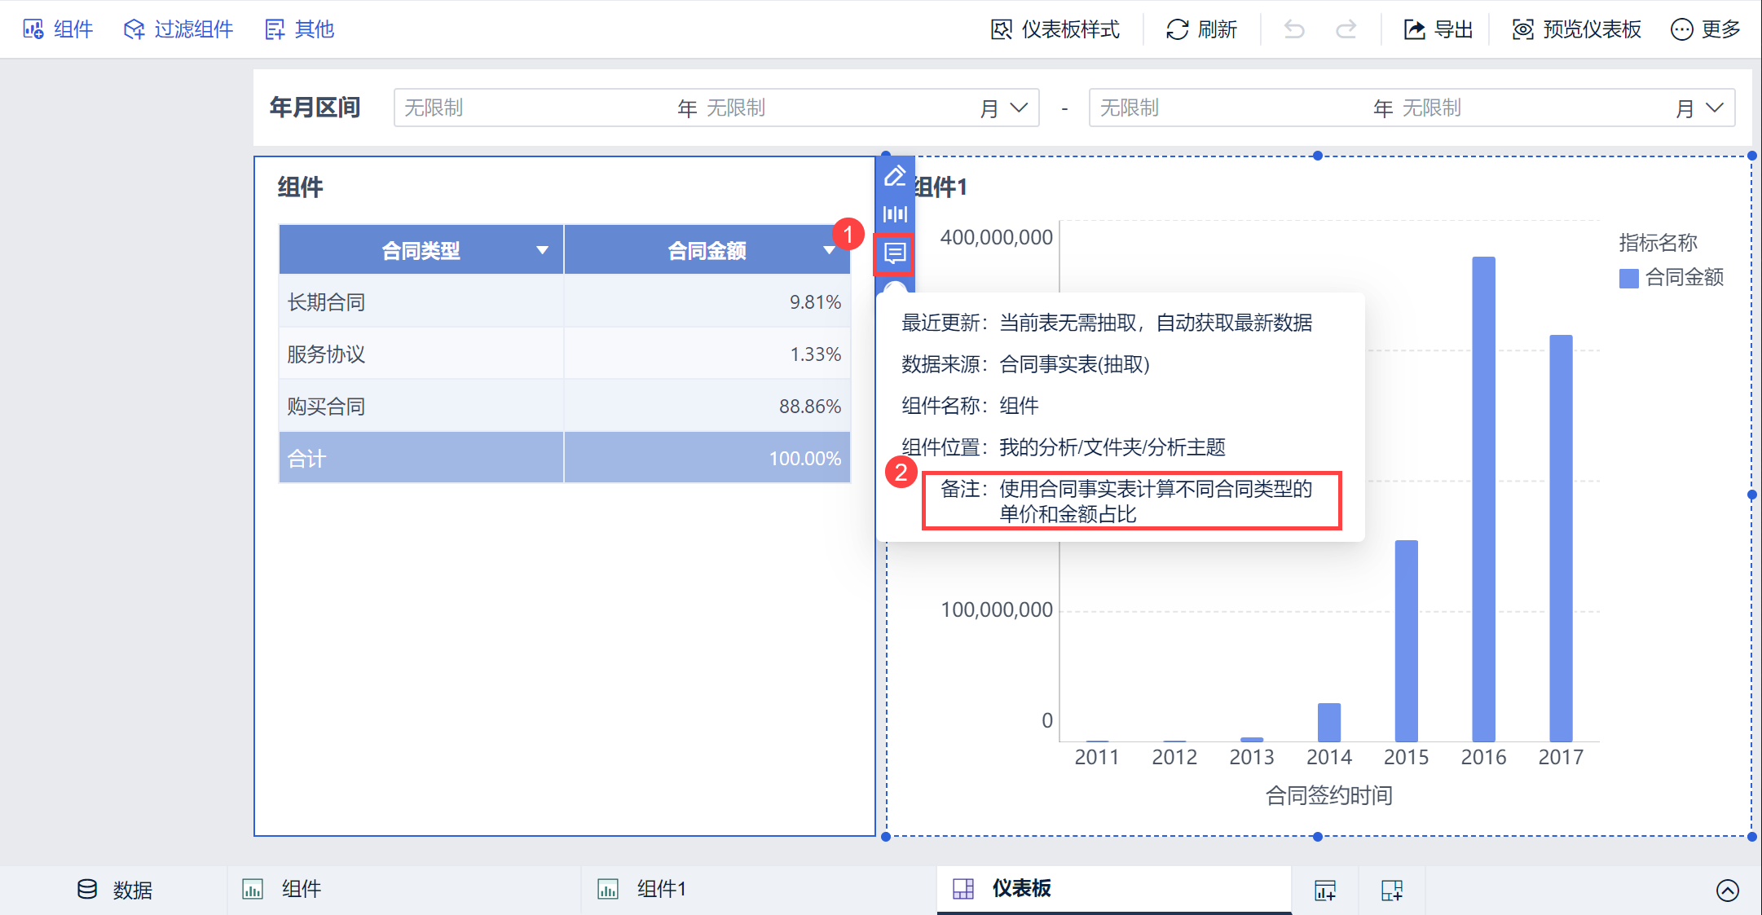Click the 刷新 refresh button
This screenshot has width=1762, height=915.
tap(1202, 29)
